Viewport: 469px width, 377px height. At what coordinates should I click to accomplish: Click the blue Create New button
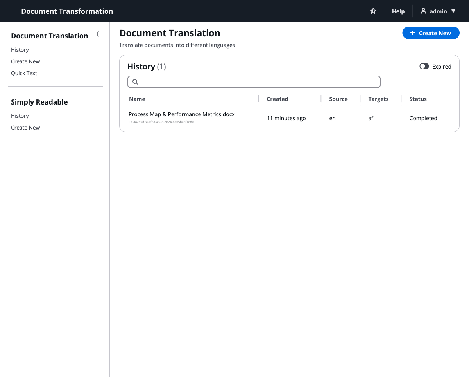tap(431, 33)
